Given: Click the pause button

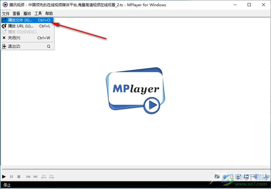Looking at the screenshot, I should click(x=12, y=177).
